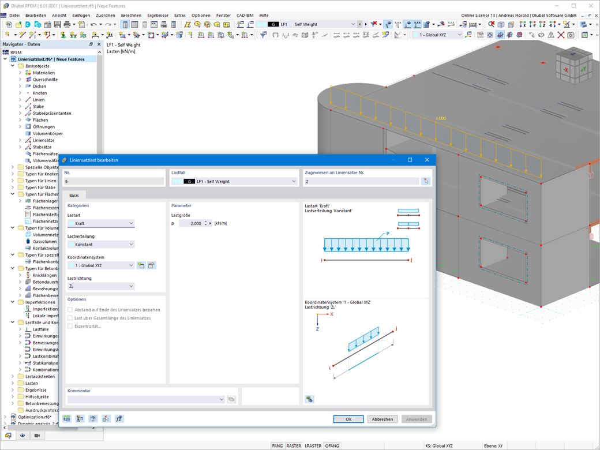The width and height of the screenshot is (600, 450).
Task: Click next load case arrow in toolbar
Action: coord(366,24)
